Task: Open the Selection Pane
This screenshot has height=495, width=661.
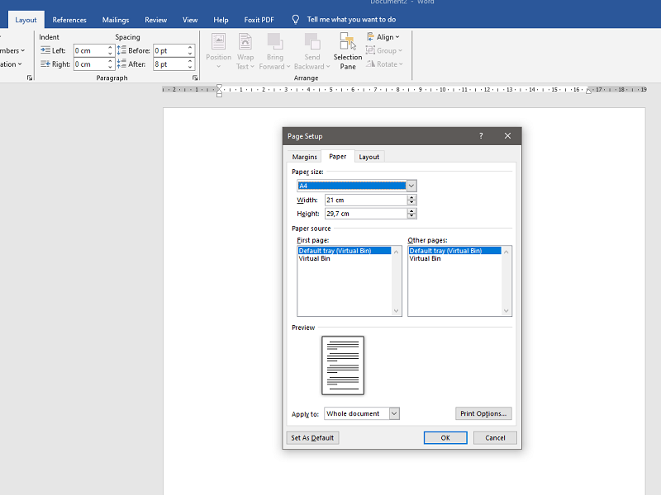Action: tap(348, 51)
